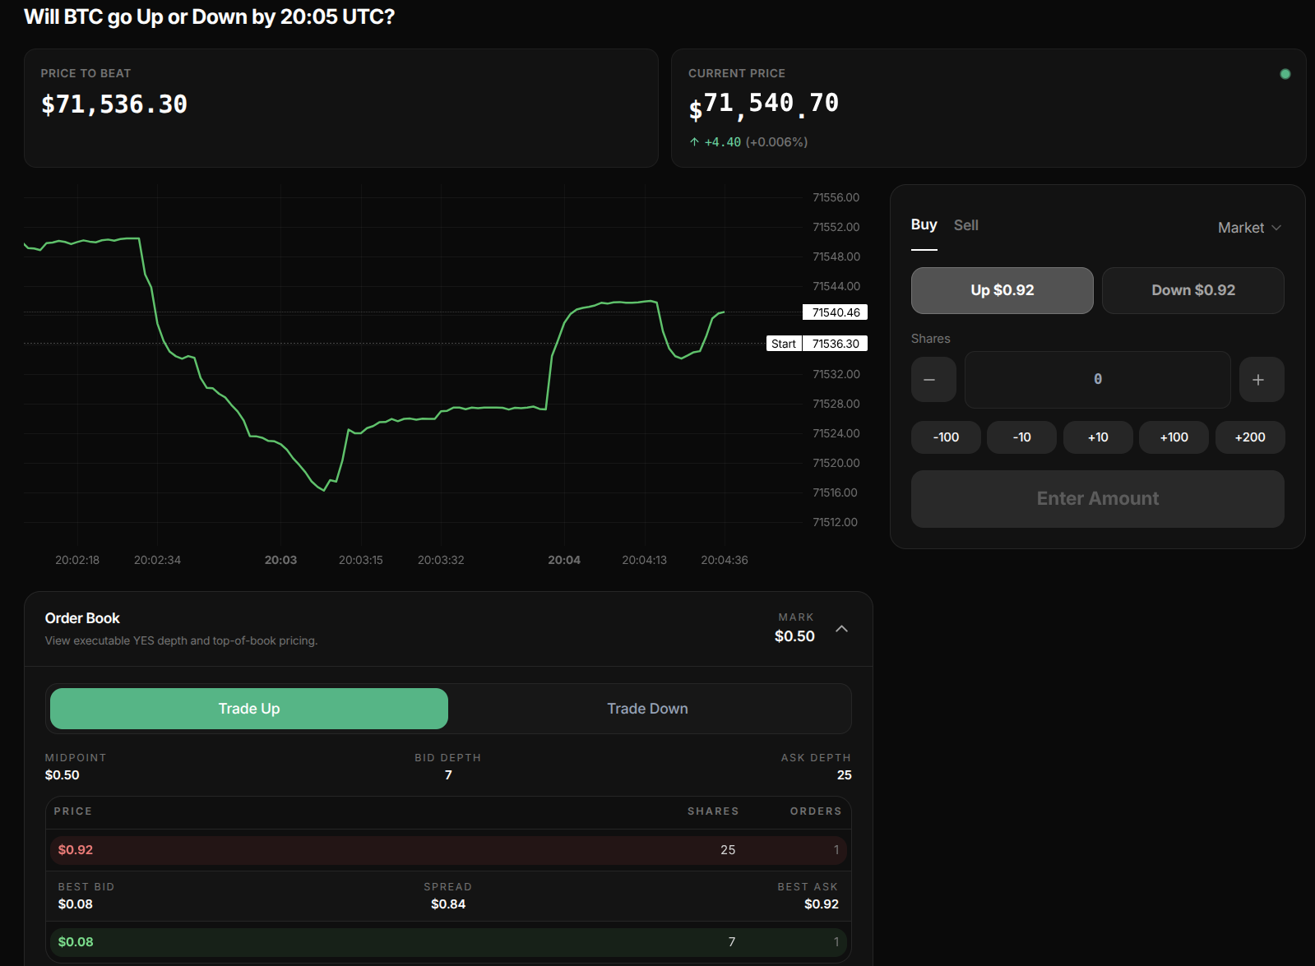This screenshot has height=966, width=1315.
Task: Switch to the Buy tab
Action: click(924, 225)
